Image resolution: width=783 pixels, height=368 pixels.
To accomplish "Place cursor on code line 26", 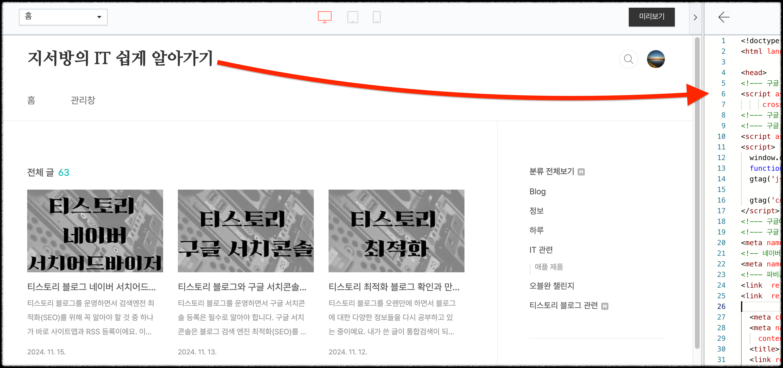I will [760, 306].
